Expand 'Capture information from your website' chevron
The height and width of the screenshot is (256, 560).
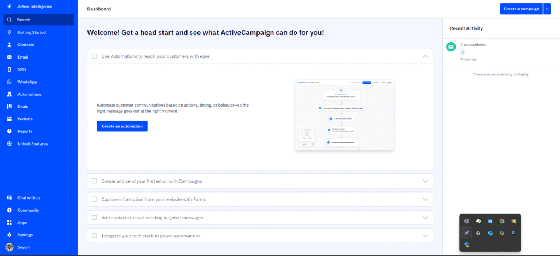[425, 199]
